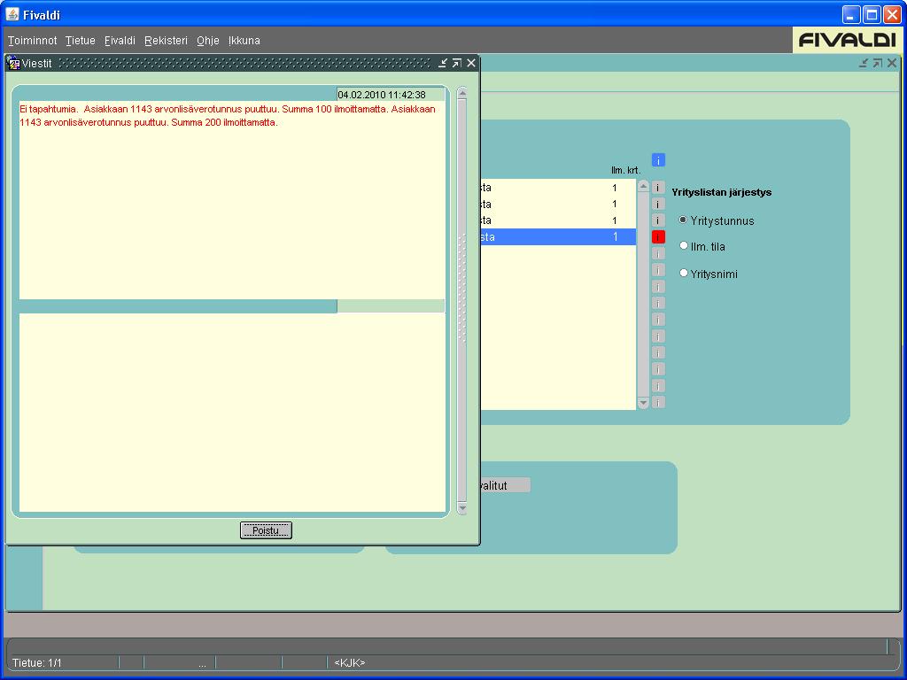Maximize the Viestit window

point(457,63)
